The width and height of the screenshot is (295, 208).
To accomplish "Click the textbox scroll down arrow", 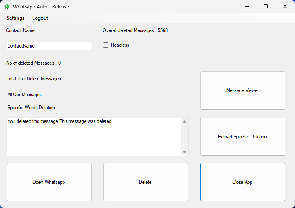I will pos(185,152).
